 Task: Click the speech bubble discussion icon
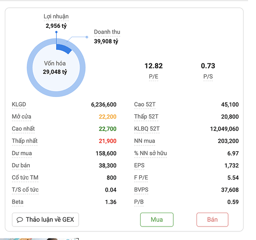pos(20,220)
